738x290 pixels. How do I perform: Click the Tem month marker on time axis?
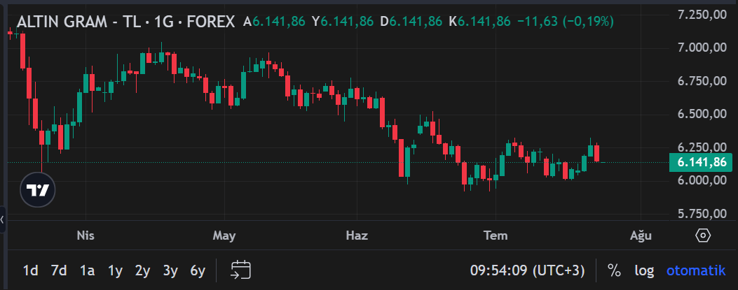[496, 235]
